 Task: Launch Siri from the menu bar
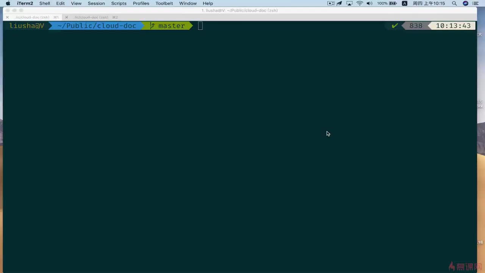point(465,3)
